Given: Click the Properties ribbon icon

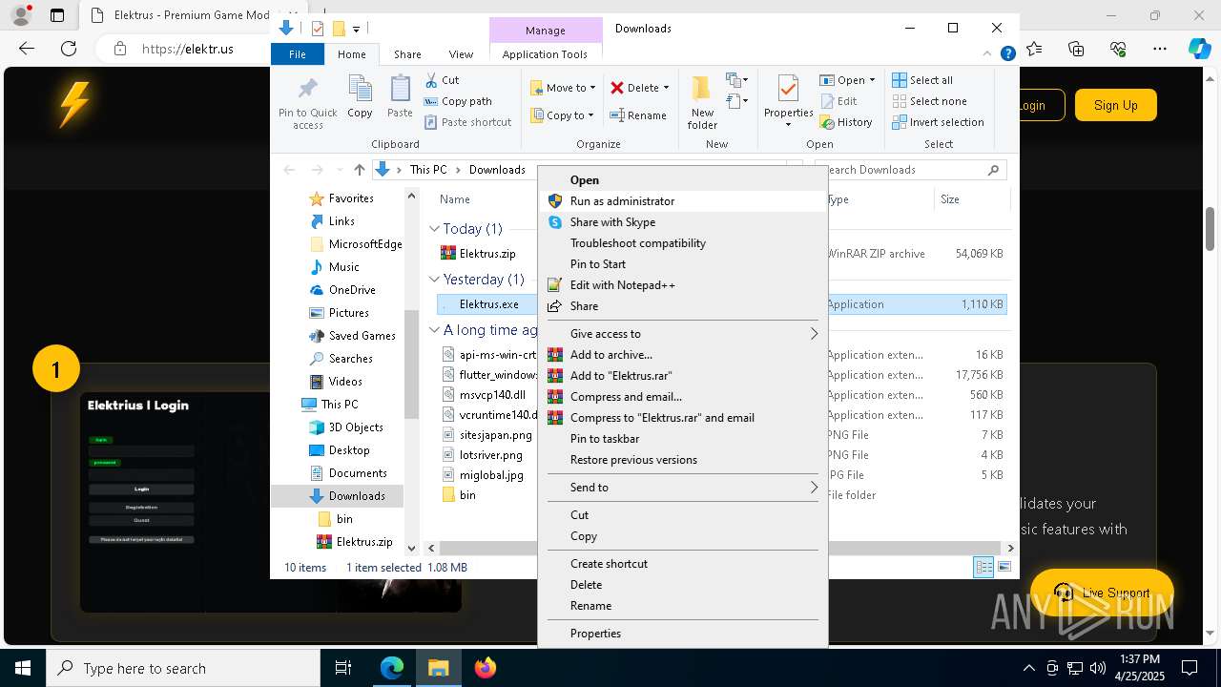Looking at the screenshot, I should (788, 101).
